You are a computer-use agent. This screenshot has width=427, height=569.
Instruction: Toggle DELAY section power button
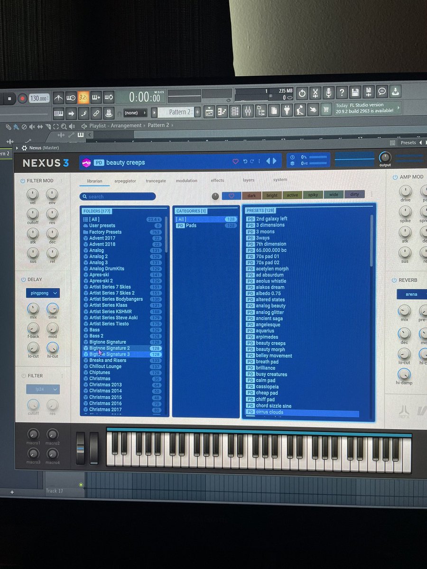(x=22, y=279)
